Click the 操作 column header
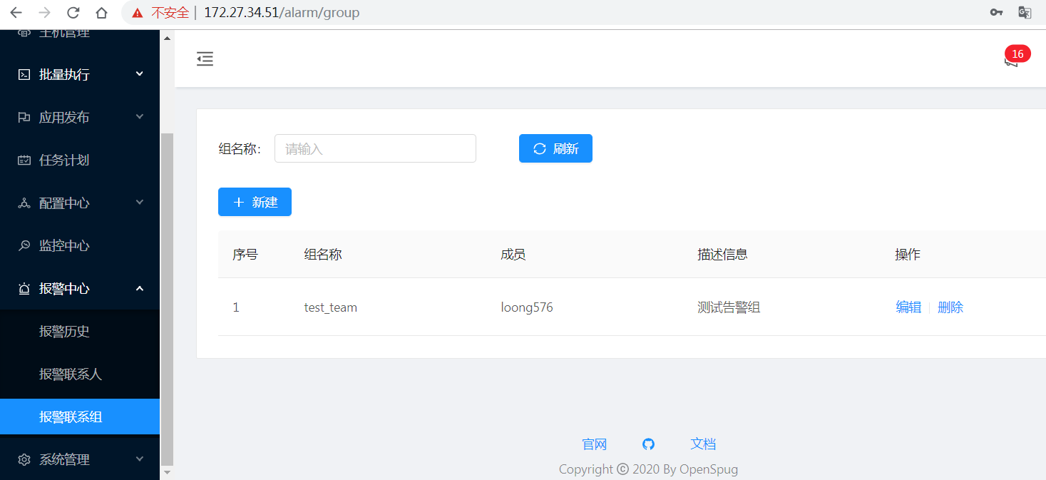Viewport: 1046px width, 480px height. click(908, 254)
